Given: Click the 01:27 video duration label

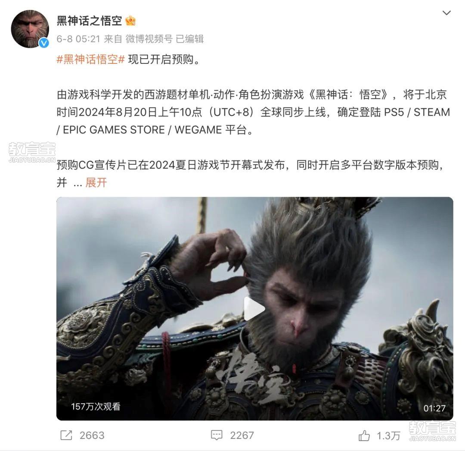Looking at the screenshot, I should [434, 408].
